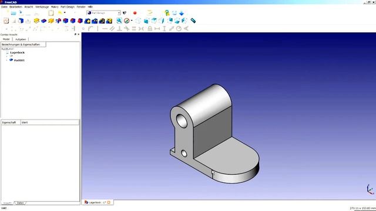This screenshot has width=376, height=211.
Task: Select the Draft tool icon
Action: coord(80,21)
